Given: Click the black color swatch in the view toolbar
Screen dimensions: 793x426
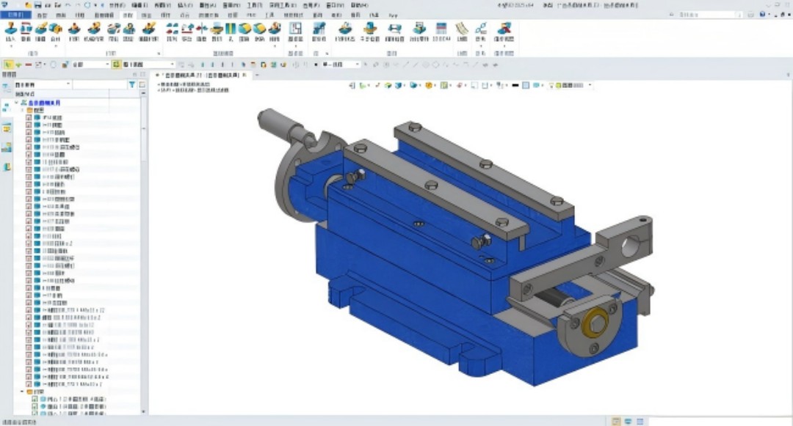Looking at the screenshot, I should pos(515,86).
